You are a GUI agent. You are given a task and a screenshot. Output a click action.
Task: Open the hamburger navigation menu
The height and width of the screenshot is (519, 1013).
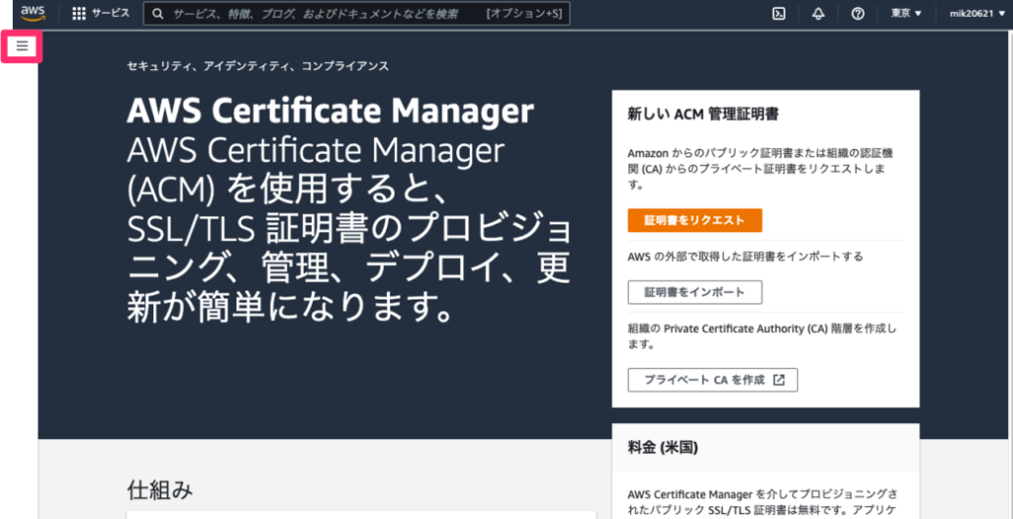point(23,45)
